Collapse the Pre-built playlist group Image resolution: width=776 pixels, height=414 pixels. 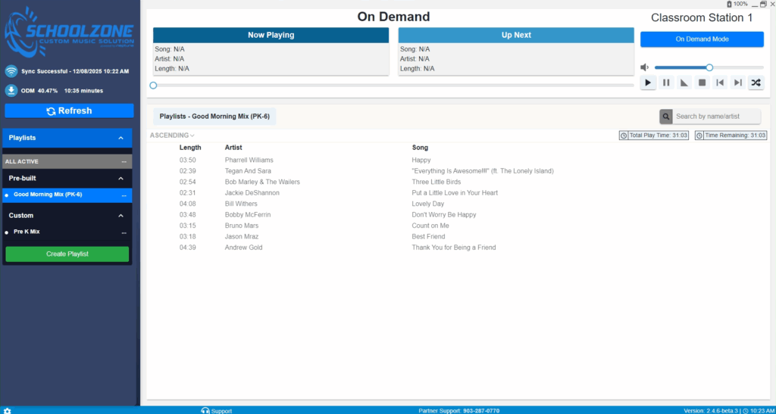point(120,179)
